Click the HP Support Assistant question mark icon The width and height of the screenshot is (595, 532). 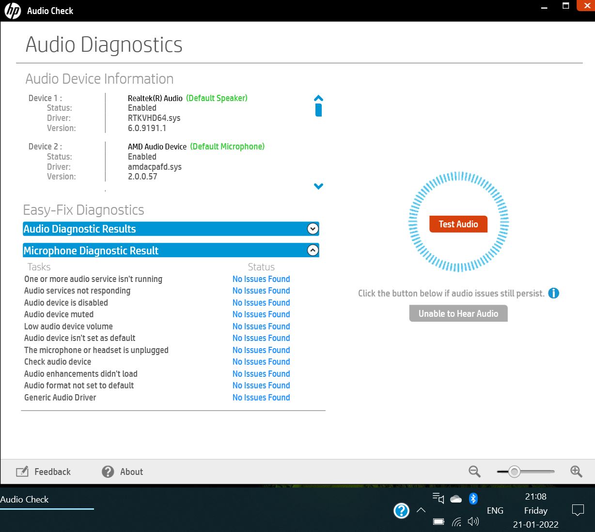(x=401, y=510)
